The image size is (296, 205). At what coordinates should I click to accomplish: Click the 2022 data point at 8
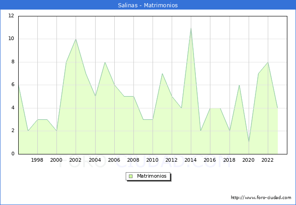pos(268,62)
